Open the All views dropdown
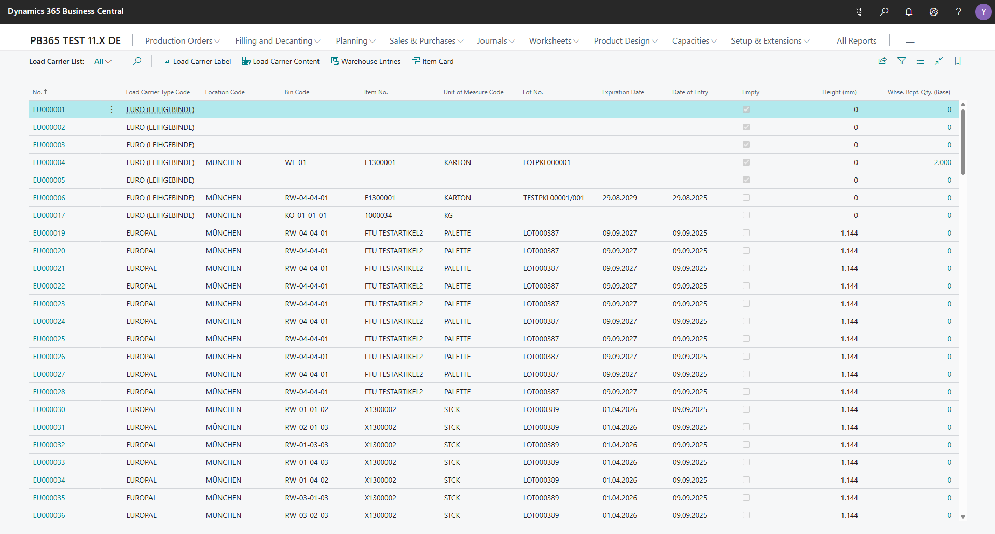The height and width of the screenshot is (534, 995). 102,61
